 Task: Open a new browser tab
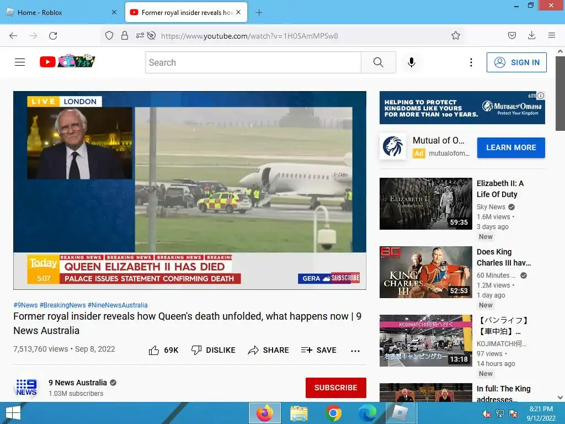point(259,13)
